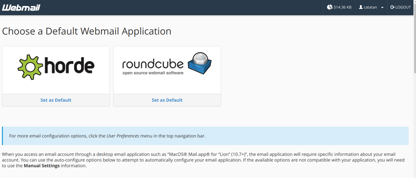This screenshot has width=416, height=178.
Task: Open the catatan username menu
Action: click(x=370, y=7)
